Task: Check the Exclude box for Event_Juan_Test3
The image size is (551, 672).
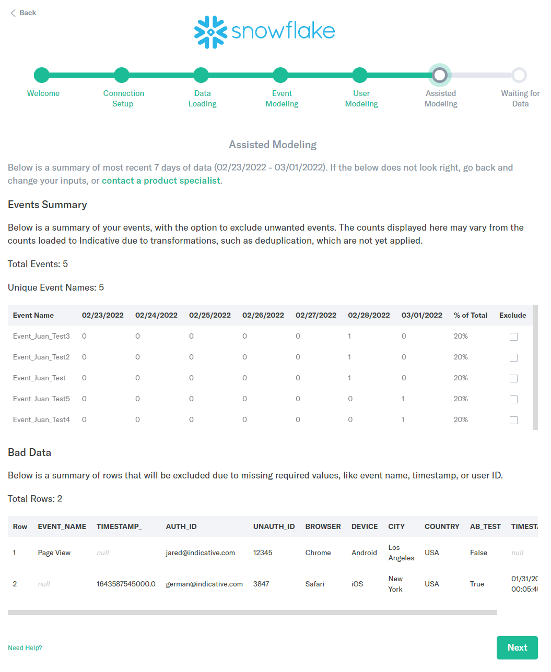Action: point(513,337)
